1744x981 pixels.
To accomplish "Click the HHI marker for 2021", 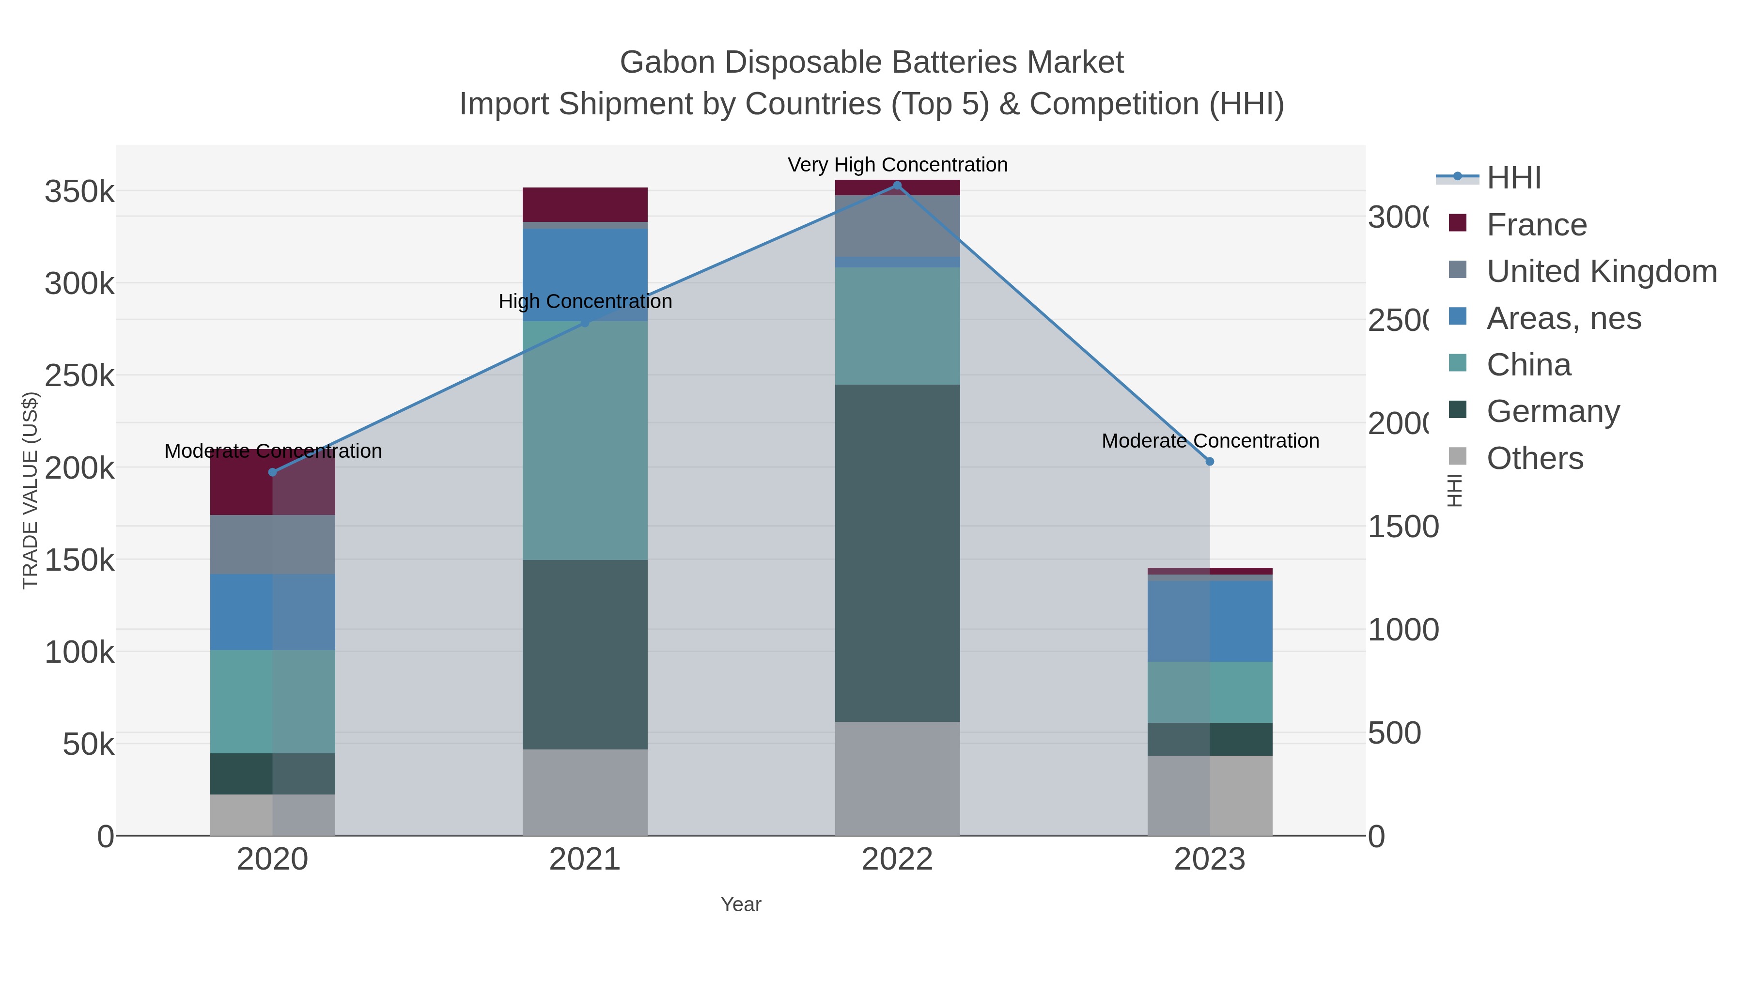I will coord(586,323).
